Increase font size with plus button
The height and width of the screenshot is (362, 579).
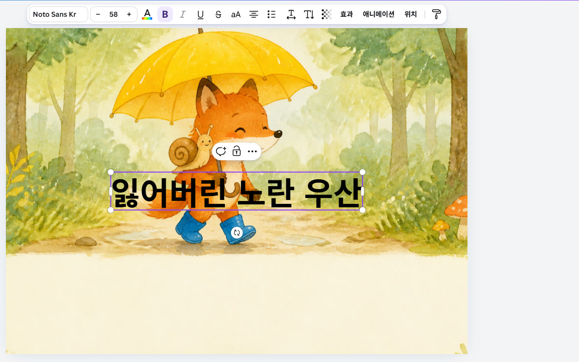129,14
